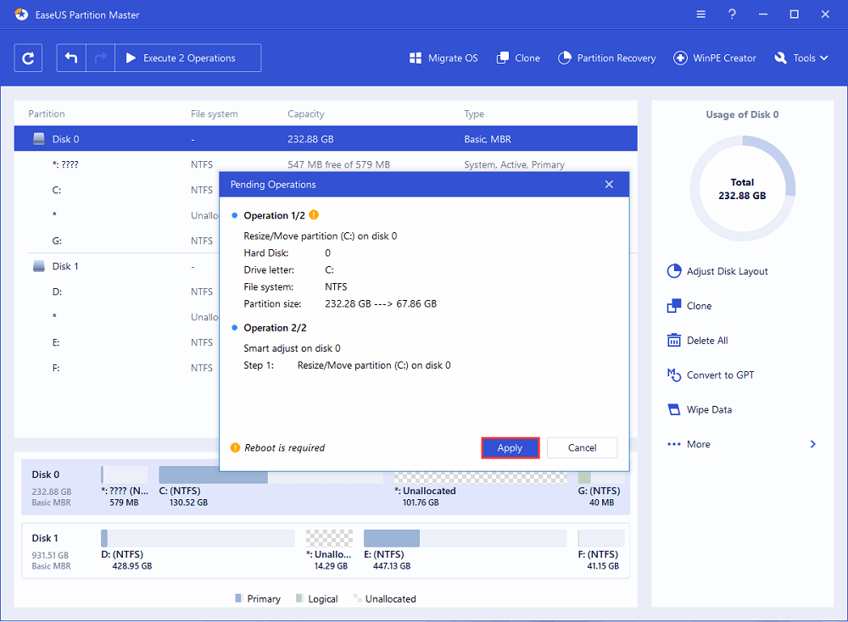Click Execute 2 Operations button

click(x=188, y=58)
